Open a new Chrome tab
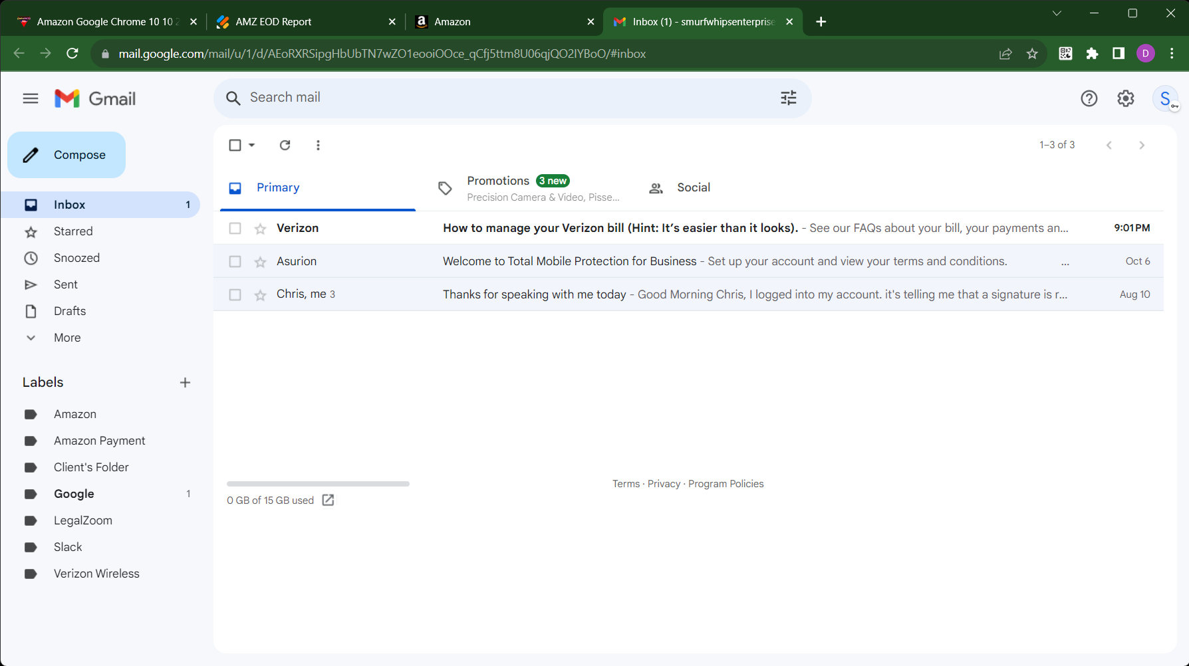The image size is (1189, 666). coord(821,22)
